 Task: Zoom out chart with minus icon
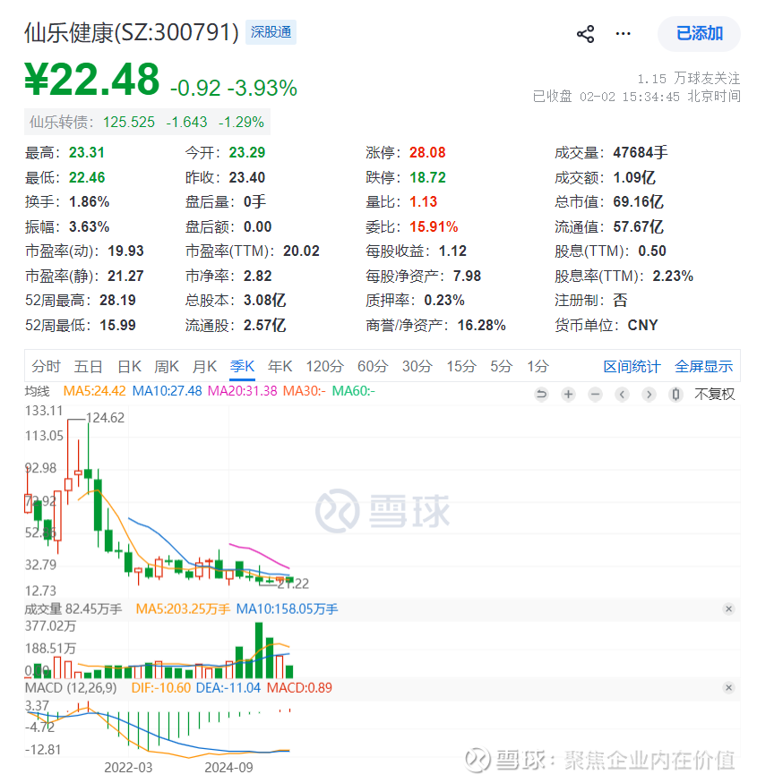click(x=595, y=395)
